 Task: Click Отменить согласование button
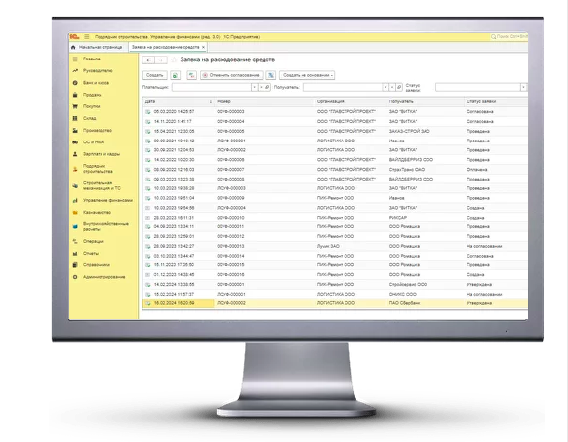[x=231, y=75]
